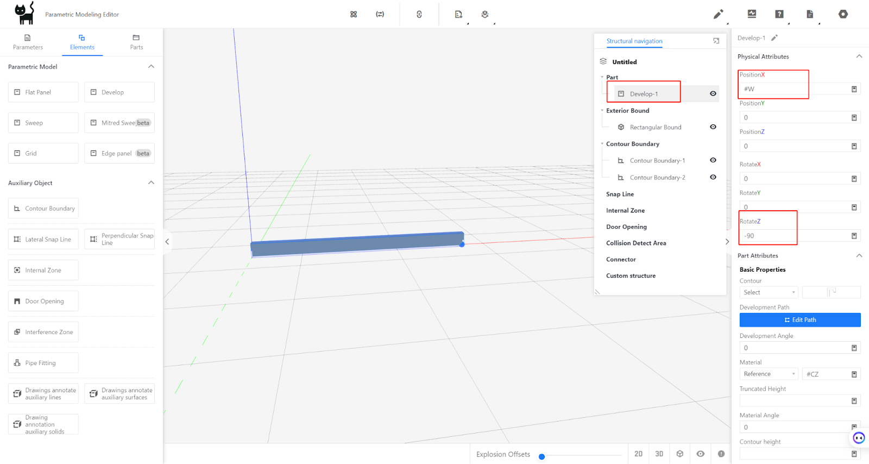The height and width of the screenshot is (464, 869).
Task: Click the pencil edit icon in top toolbar
Action: point(718,14)
